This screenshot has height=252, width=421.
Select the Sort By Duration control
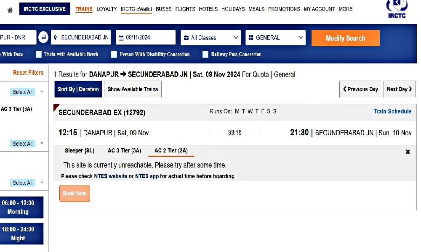tap(78, 89)
